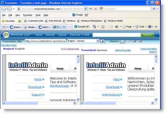Image resolution: width=166 pixels, height=114 pixels.
Task: Expand the address bar history dropdown
Action: click(86, 9)
